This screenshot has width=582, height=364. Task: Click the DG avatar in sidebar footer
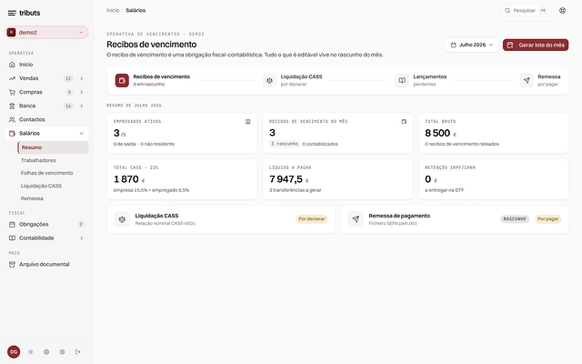(14, 352)
